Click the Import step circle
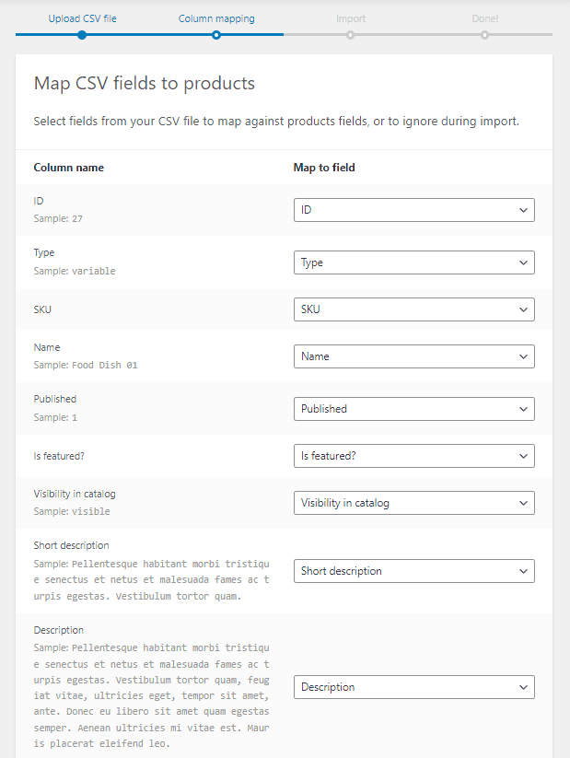Screen dimensions: 570x758 click(350, 35)
